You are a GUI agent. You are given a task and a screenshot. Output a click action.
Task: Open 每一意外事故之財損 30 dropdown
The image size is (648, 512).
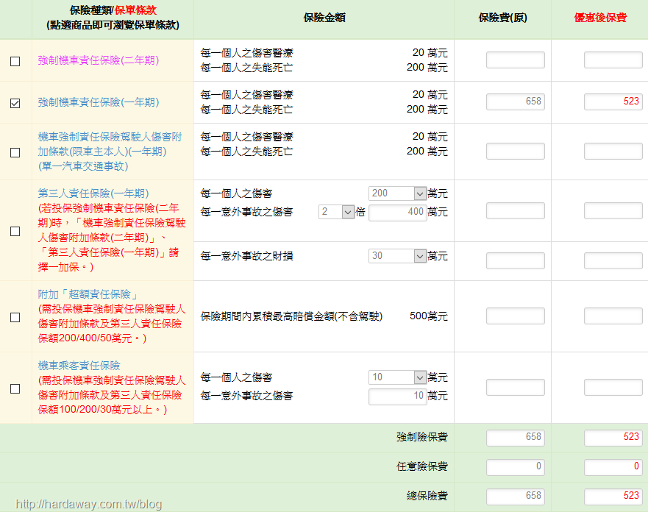click(397, 256)
